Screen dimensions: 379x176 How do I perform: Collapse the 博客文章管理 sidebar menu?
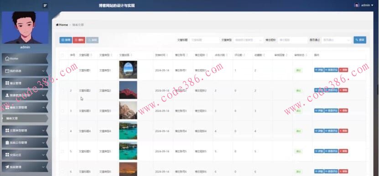coord(25,107)
